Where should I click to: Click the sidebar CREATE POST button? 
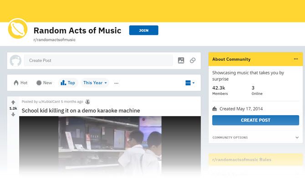point(255,120)
